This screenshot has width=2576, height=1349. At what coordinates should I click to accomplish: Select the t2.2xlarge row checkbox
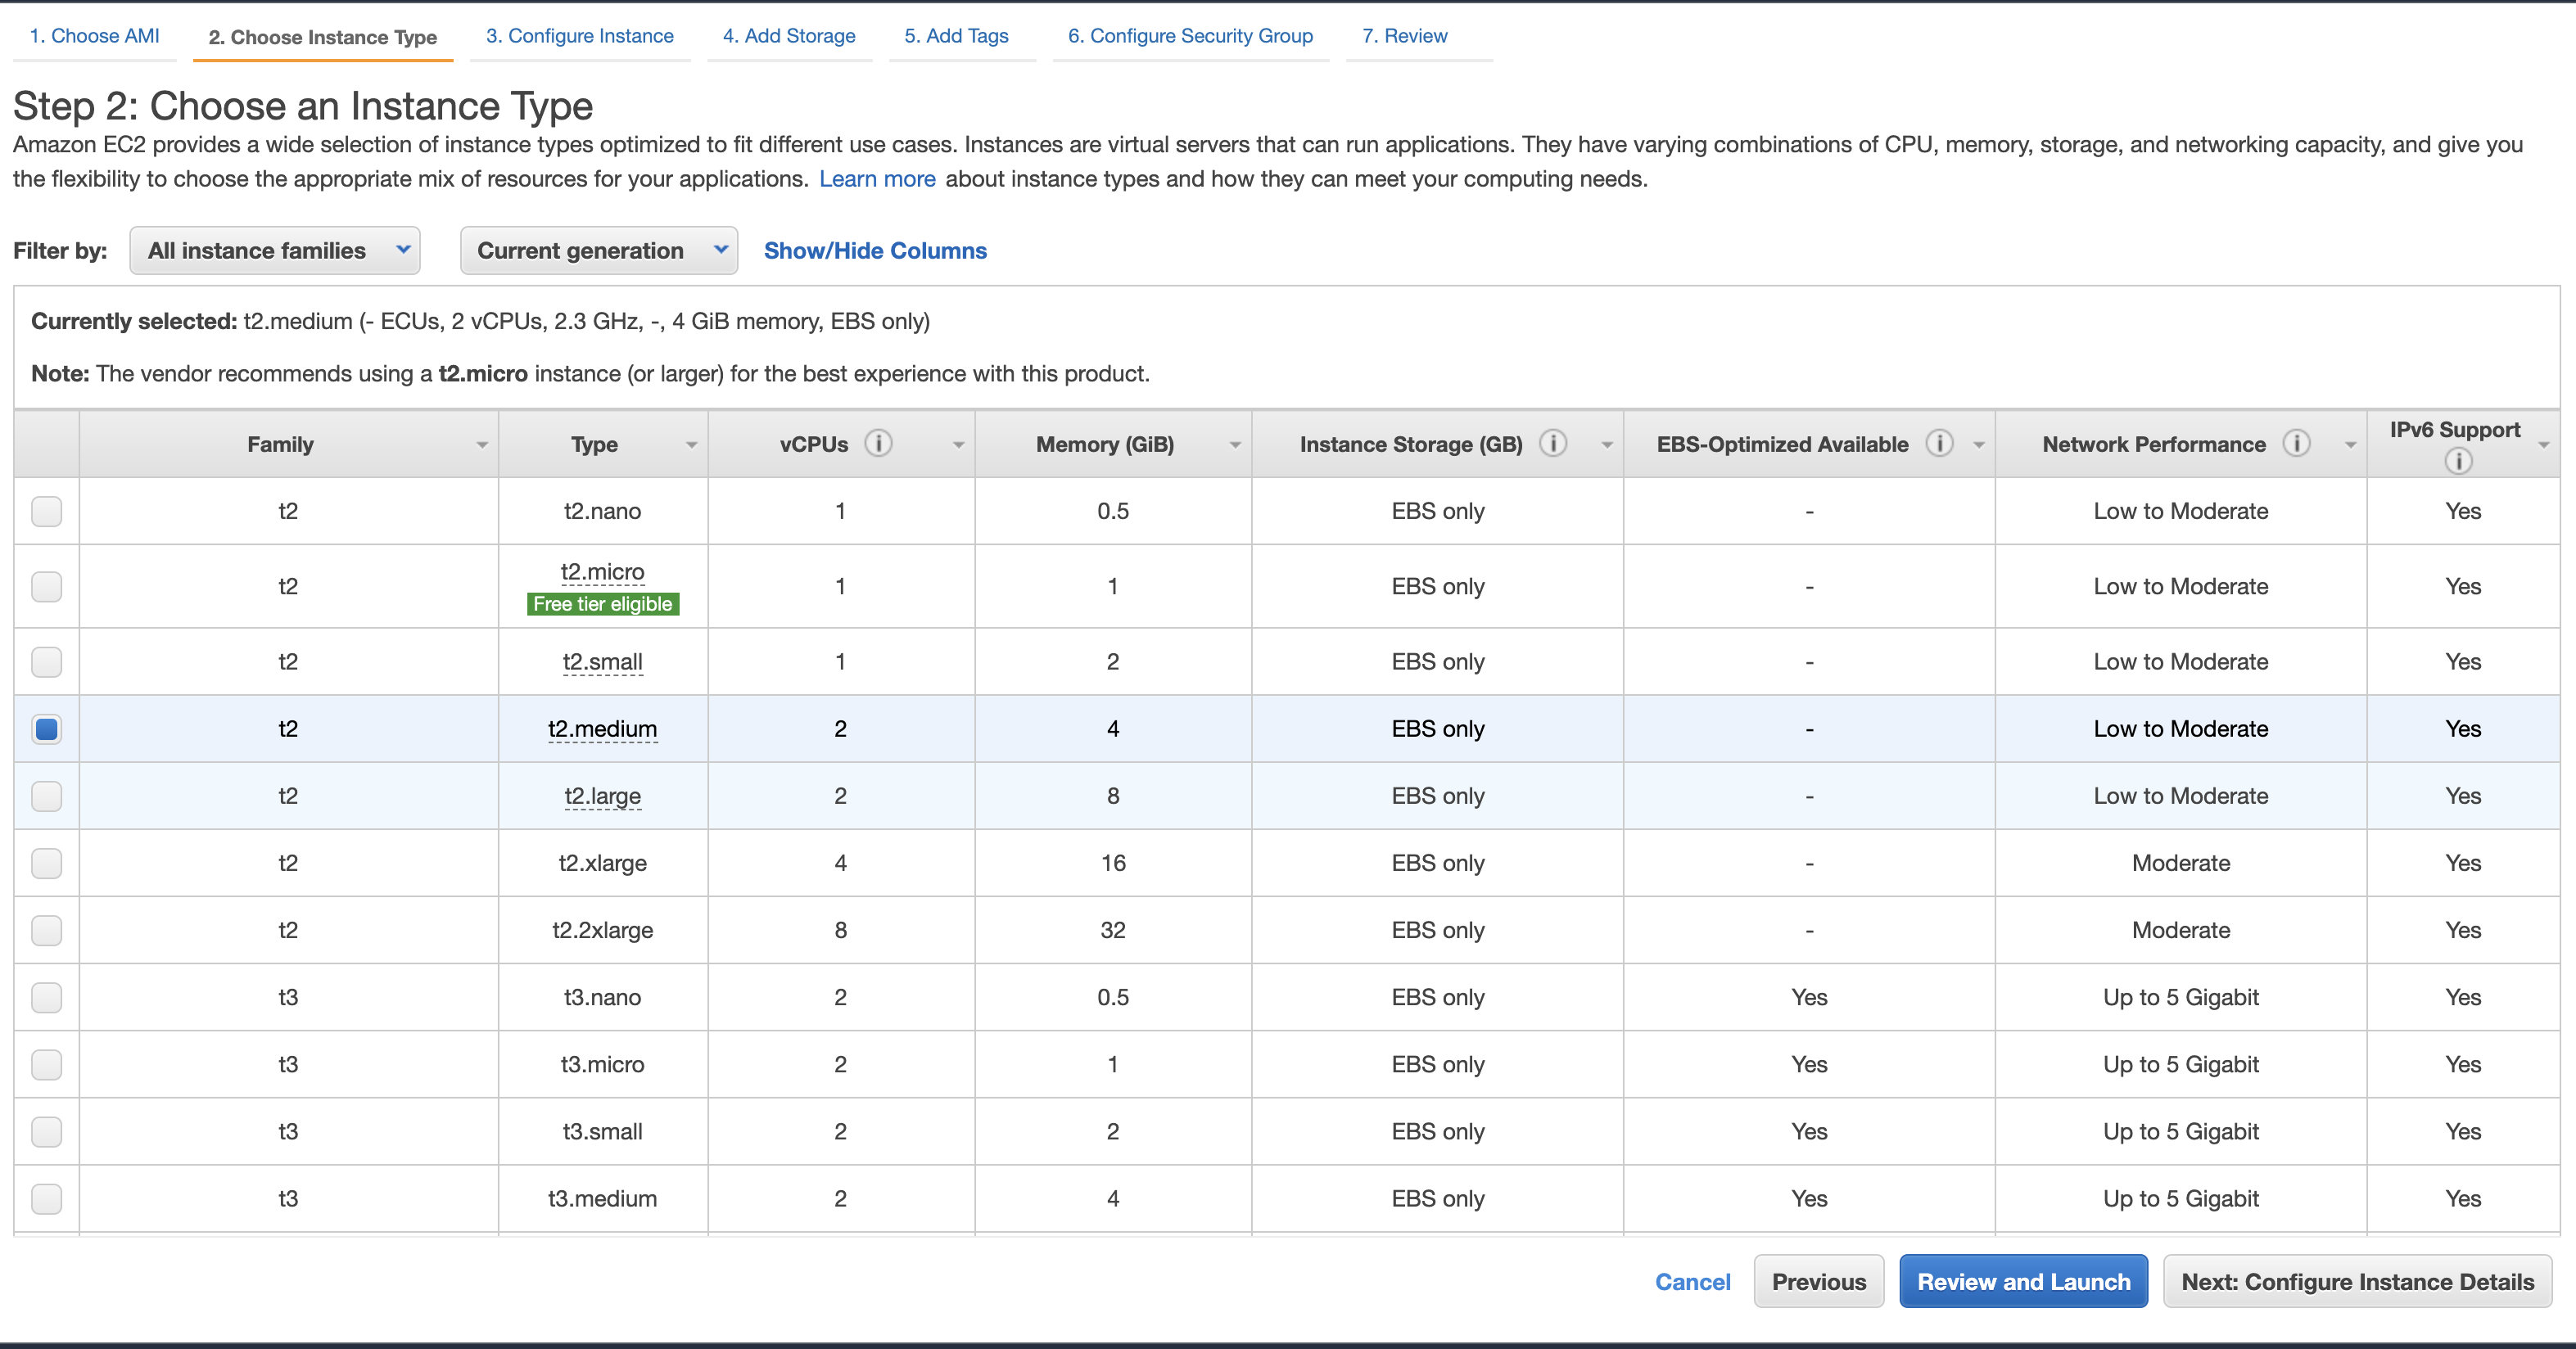point(46,930)
